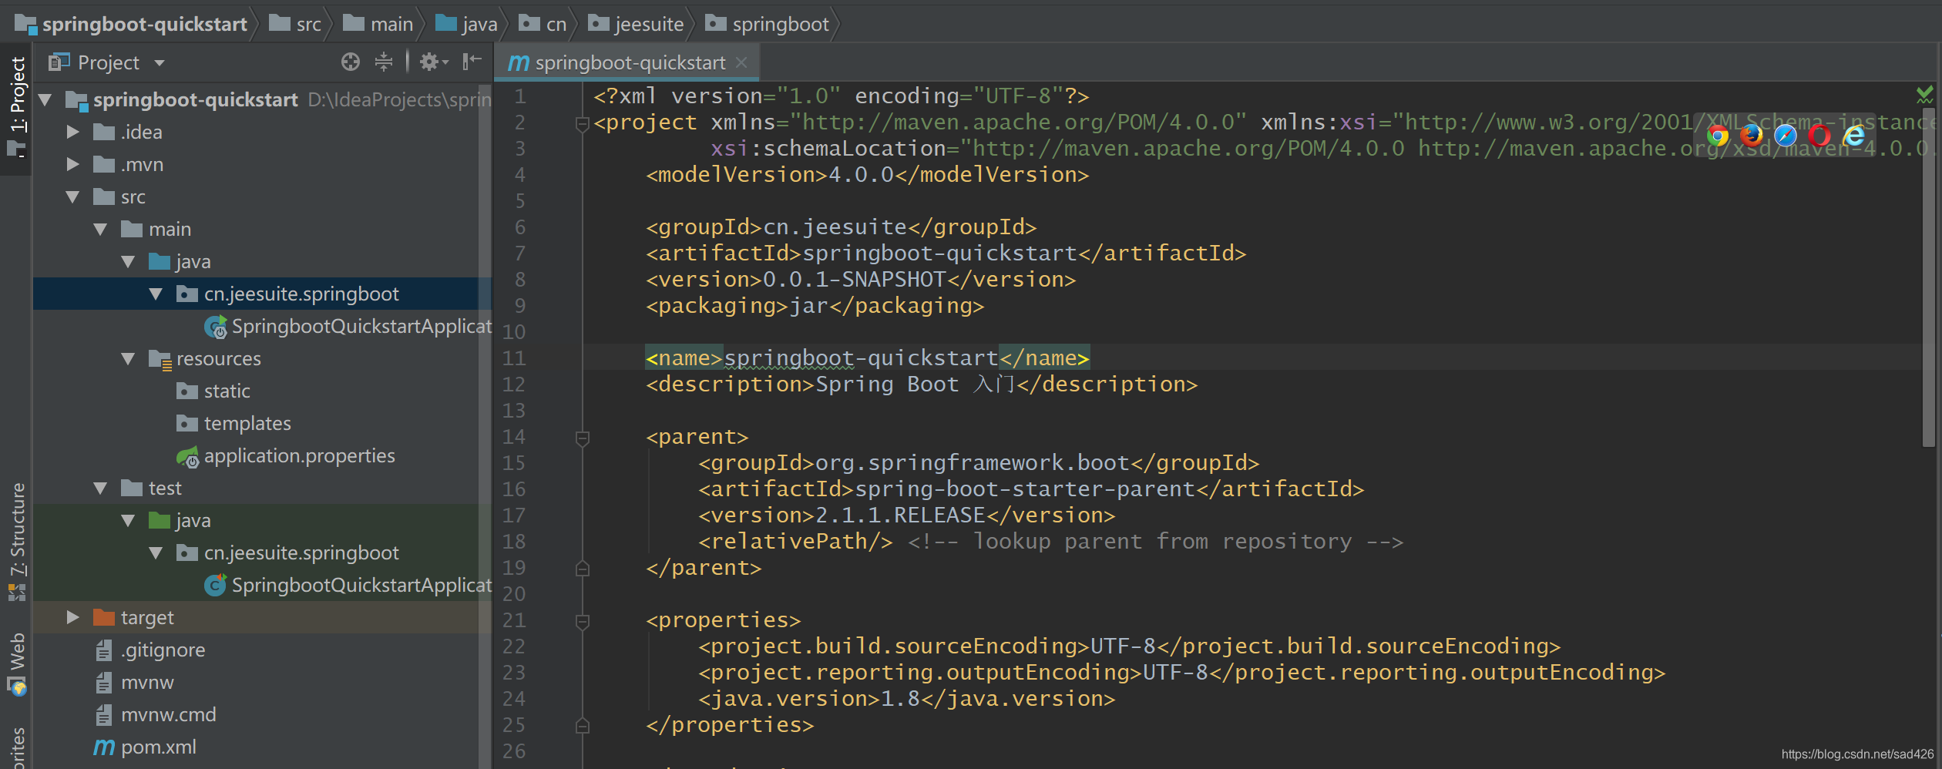Click the orange target folder icon
Screen dimensions: 1942x769
click(x=104, y=617)
